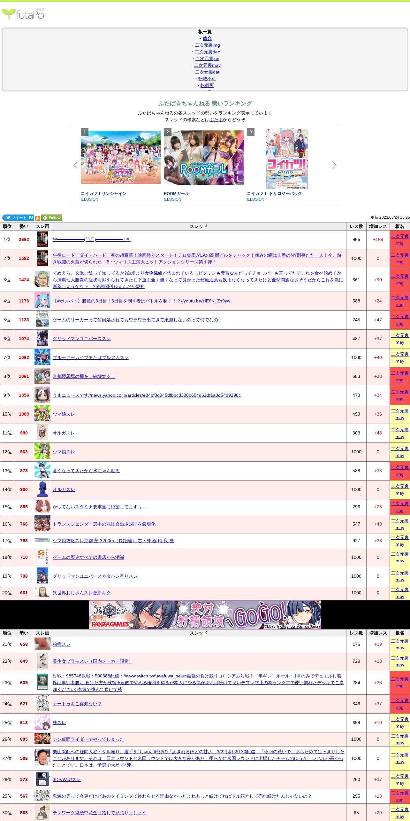Image resolution: width=410 pixels, height=821 pixels.
Task: Open thumbnail of rank 27 thread
Action: point(42,758)
